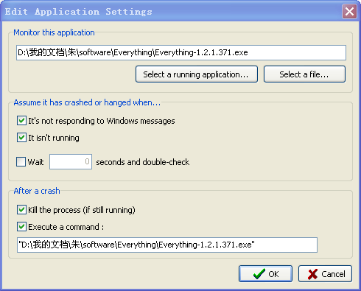The width and height of the screenshot is (361, 291).
Task: Open Select a running application dialog
Action: coord(197,74)
